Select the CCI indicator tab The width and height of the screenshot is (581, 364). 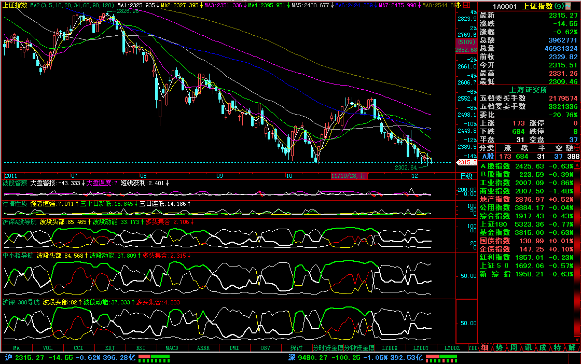coord(78,348)
